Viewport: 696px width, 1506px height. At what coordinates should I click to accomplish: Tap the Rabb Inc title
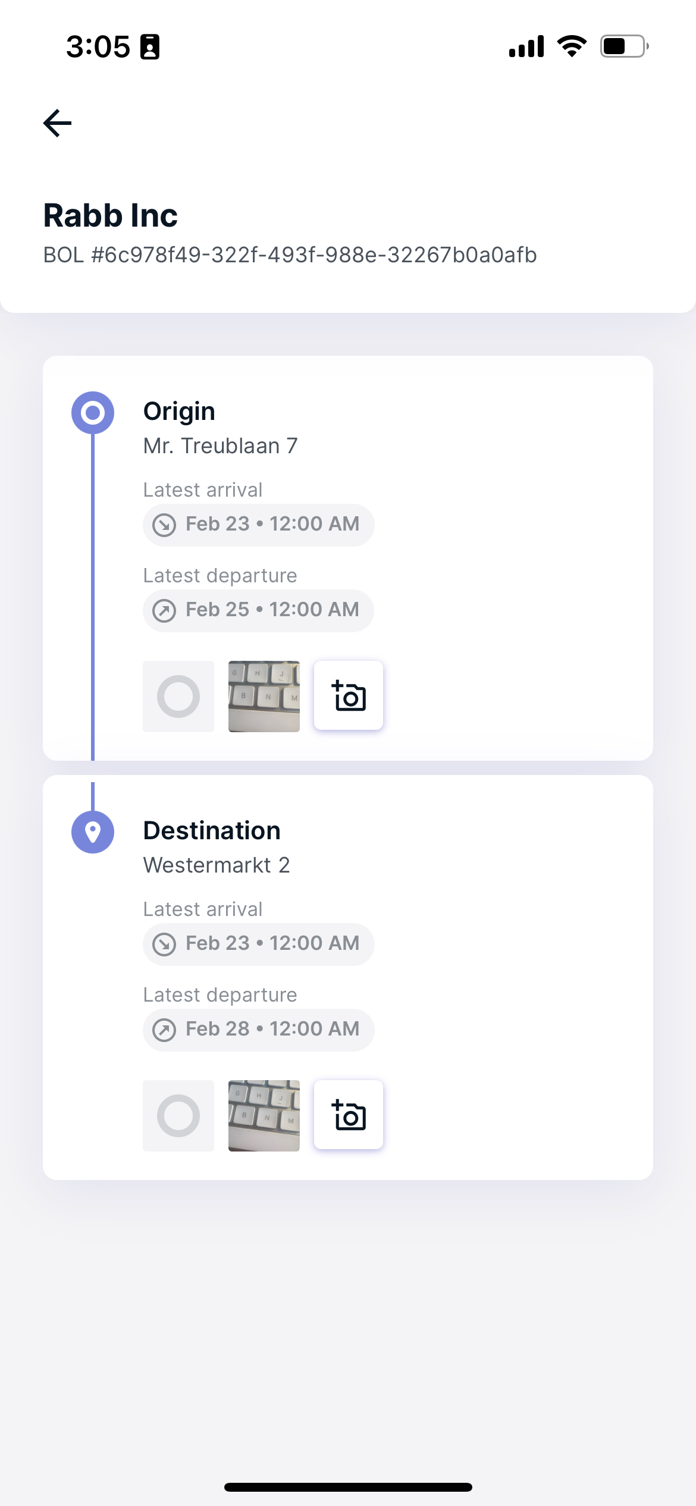pos(111,215)
